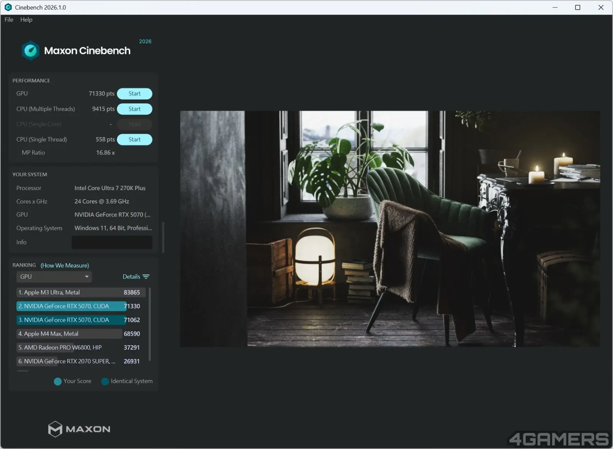The height and width of the screenshot is (449, 613).
Task: Click the GPU score 71330 pts
Action: coord(102,93)
